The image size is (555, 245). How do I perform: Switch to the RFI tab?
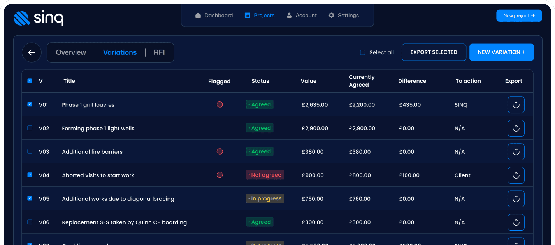click(159, 52)
